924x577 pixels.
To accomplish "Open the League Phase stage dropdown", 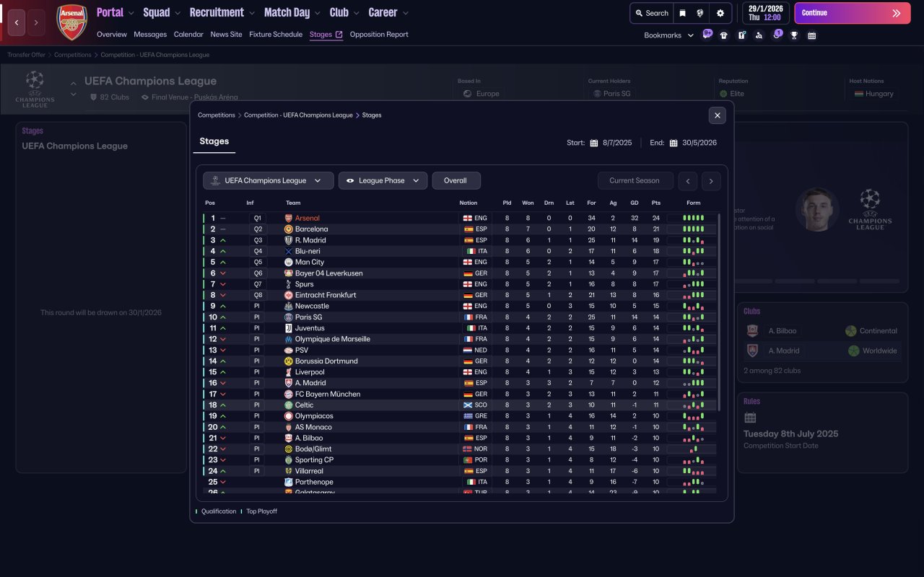I will [x=383, y=181].
